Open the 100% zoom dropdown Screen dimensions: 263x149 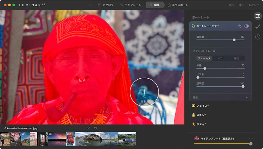(253, 5)
